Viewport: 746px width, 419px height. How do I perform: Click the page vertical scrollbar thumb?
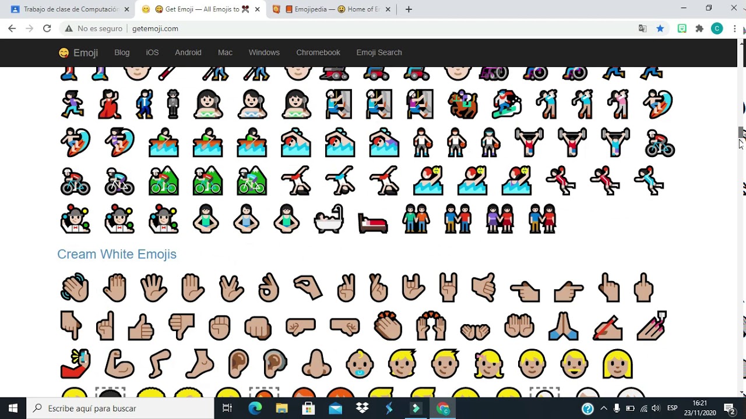tap(741, 133)
